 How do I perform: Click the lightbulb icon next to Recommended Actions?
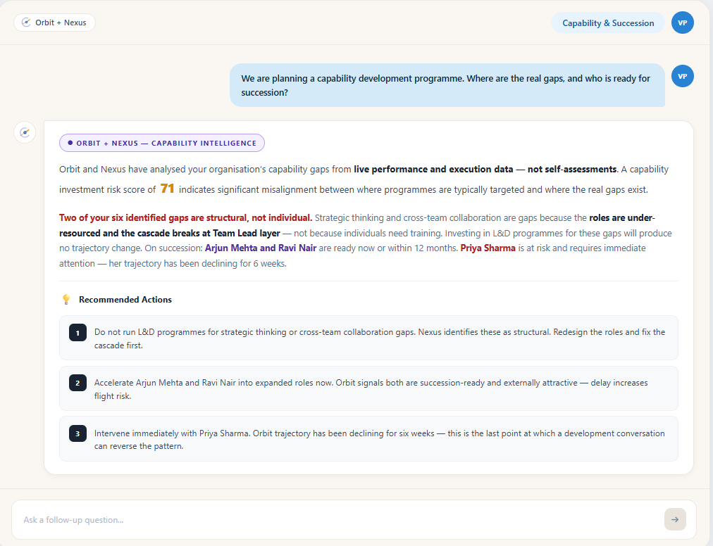[x=66, y=299]
